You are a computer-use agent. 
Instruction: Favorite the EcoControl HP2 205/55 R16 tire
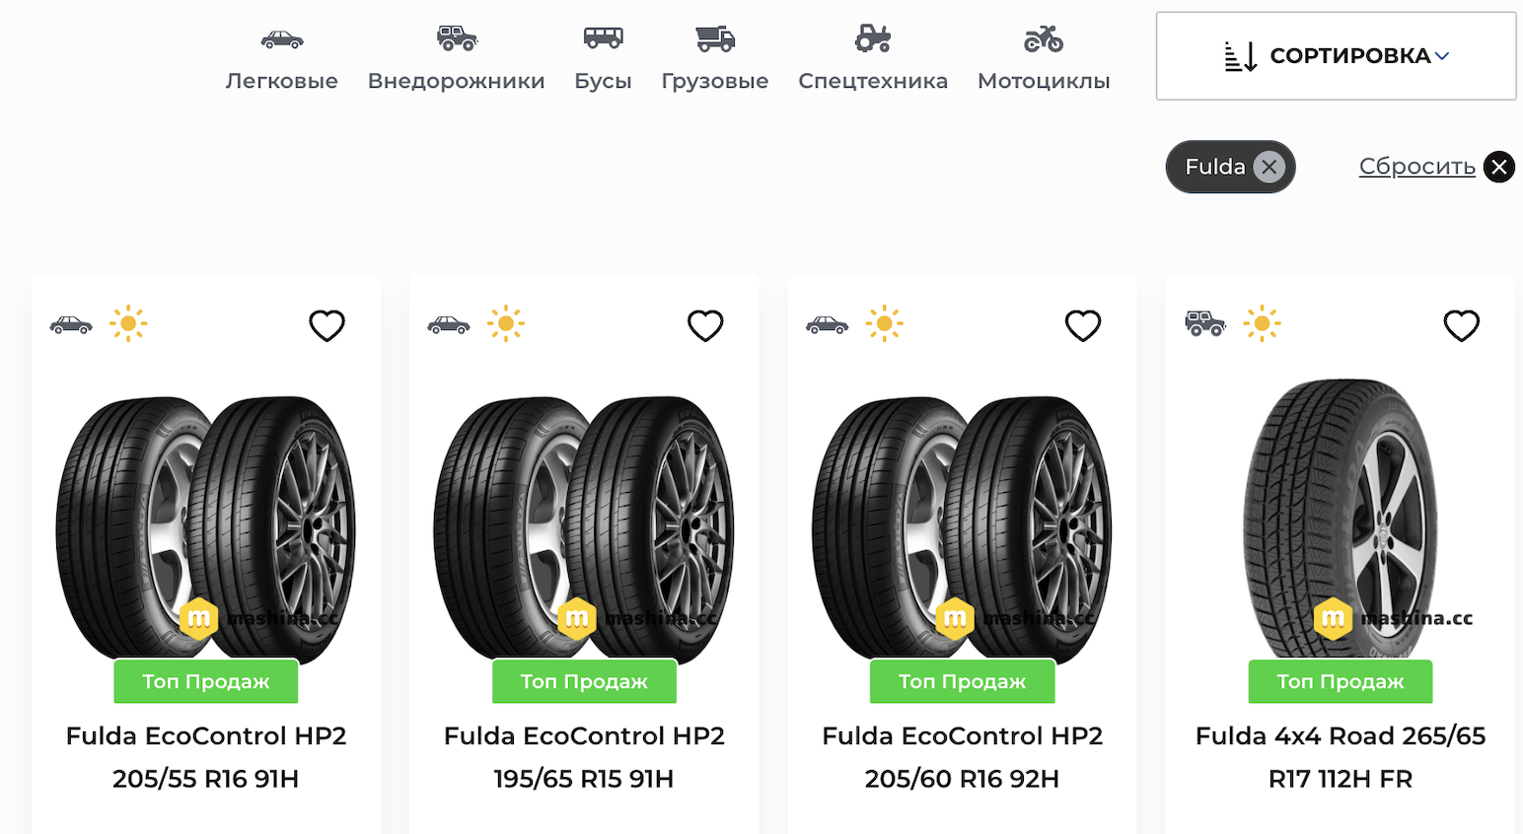pos(327,325)
